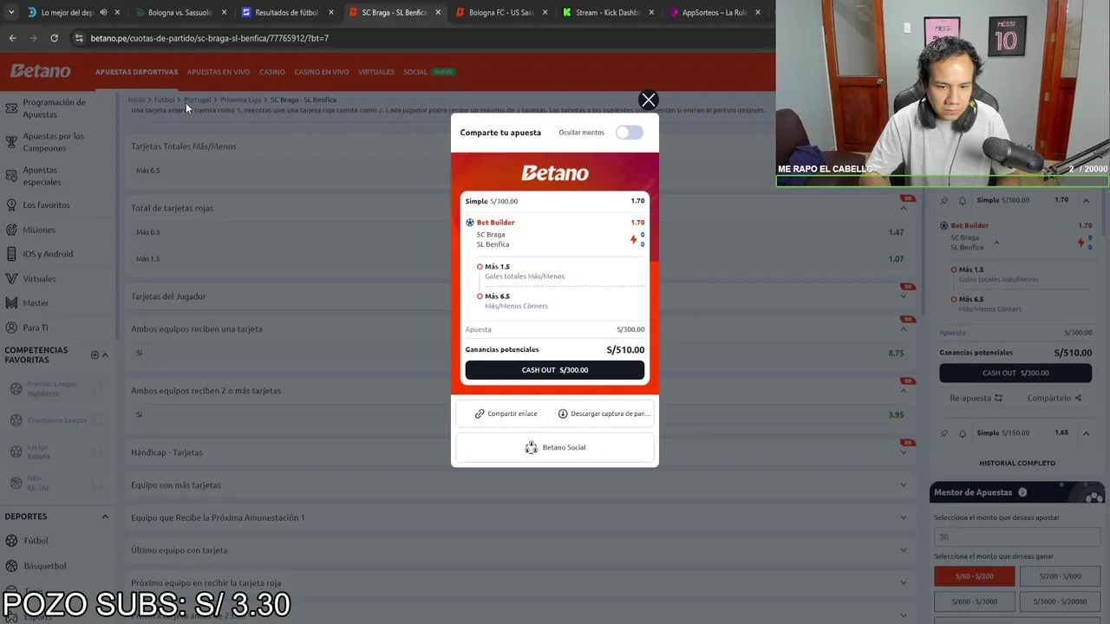Open Historial Completo link
The image size is (1110, 624).
[x=1017, y=463]
